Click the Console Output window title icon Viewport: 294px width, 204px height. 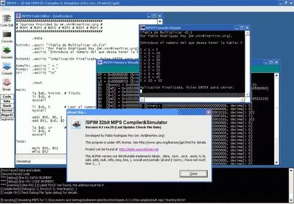click(143, 28)
